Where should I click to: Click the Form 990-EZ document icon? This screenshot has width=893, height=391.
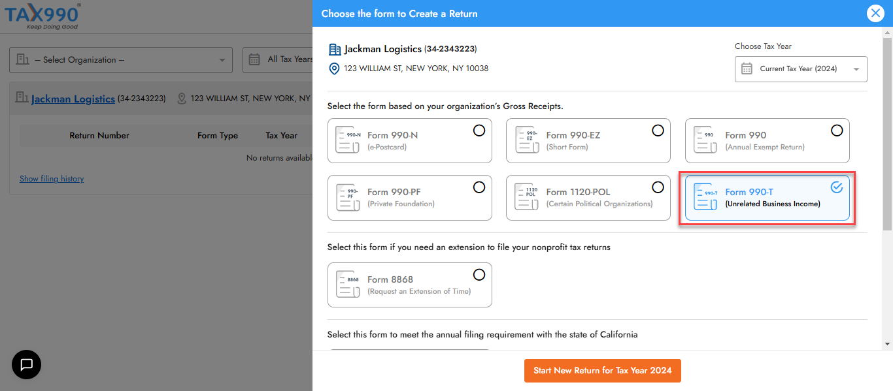526,140
